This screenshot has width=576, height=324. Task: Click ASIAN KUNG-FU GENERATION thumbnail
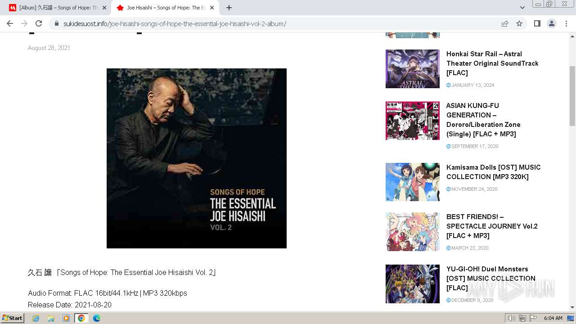(413, 121)
